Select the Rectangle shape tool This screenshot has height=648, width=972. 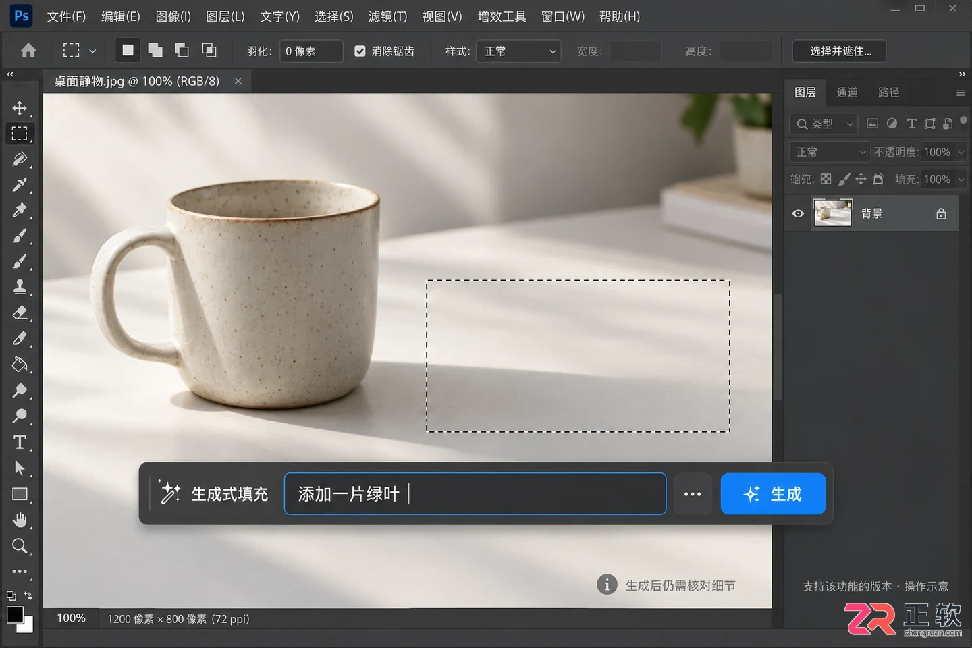[x=20, y=494]
